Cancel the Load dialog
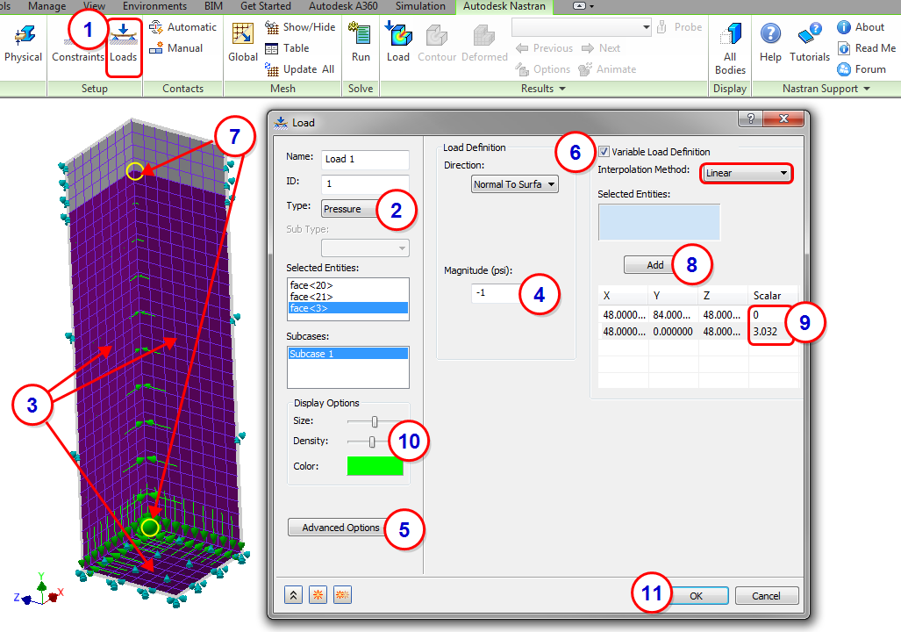Image resolution: width=901 pixels, height=632 pixels. tap(767, 596)
